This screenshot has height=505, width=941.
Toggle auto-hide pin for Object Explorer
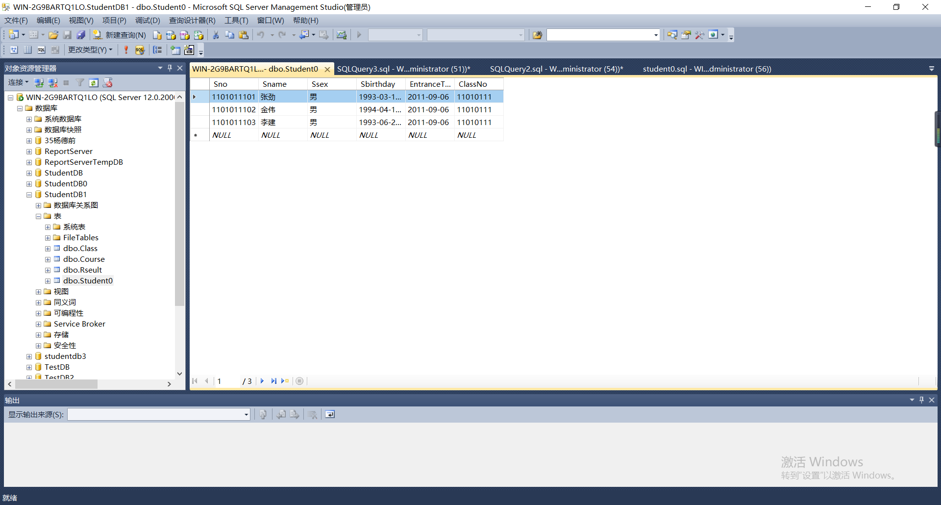click(170, 68)
